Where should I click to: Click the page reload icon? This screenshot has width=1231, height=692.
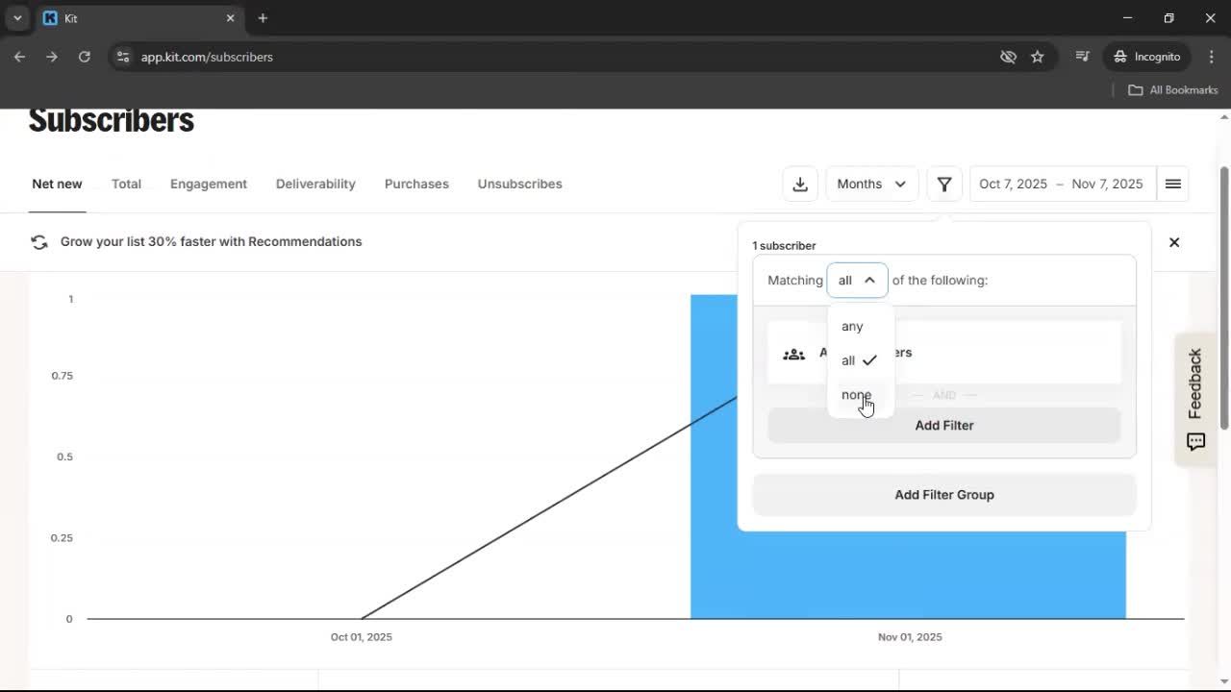[84, 57]
